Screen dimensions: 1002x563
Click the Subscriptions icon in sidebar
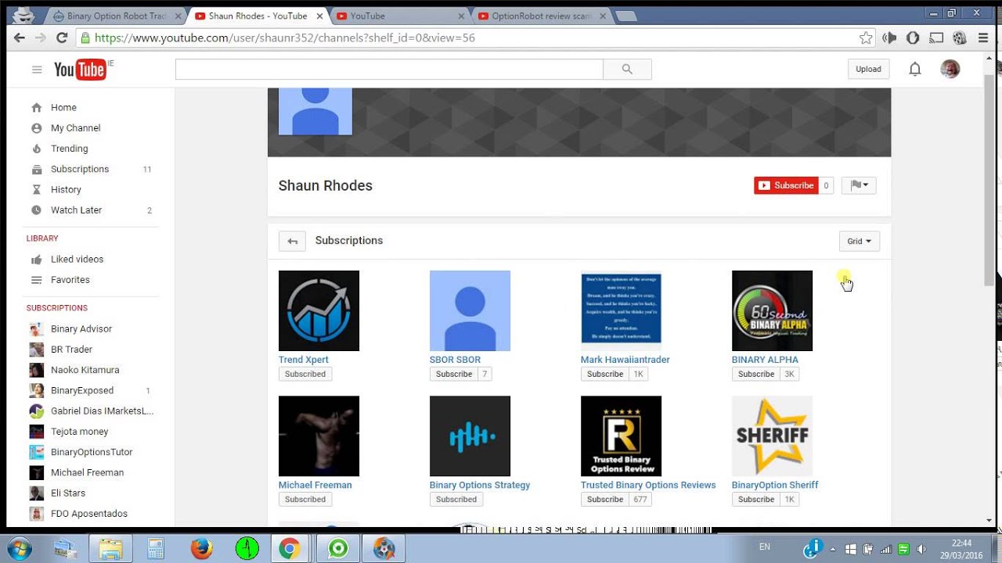36,169
